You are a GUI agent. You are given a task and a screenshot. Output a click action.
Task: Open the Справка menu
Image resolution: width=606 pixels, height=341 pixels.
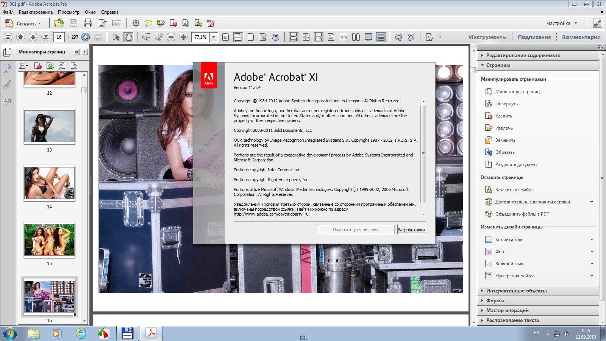tap(110, 12)
